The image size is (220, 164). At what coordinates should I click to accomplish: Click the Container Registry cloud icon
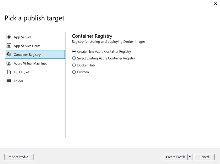pyautogui.click(x=9, y=54)
